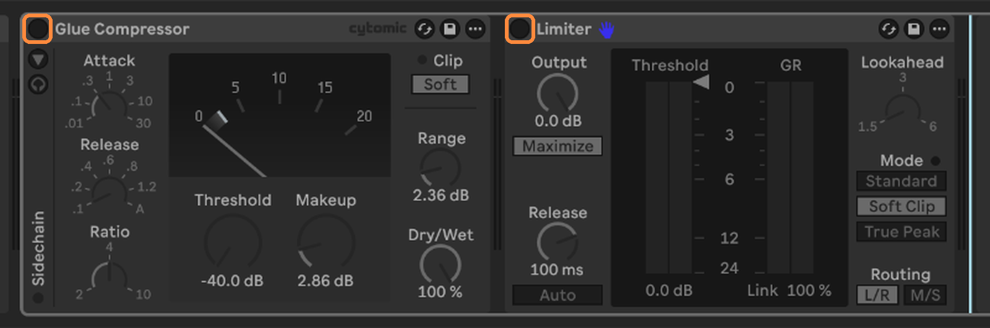The image size is (990, 328).
Task: Select True Peak limiter mode
Action: (902, 232)
